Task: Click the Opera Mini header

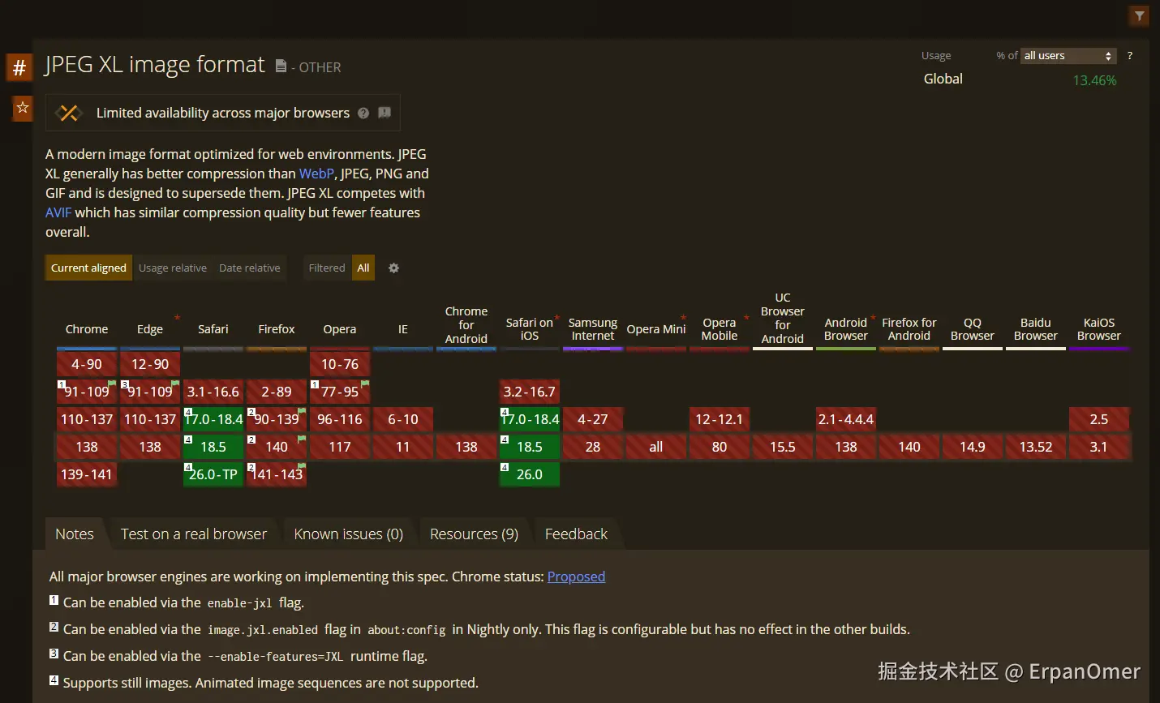Action: (x=656, y=329)
